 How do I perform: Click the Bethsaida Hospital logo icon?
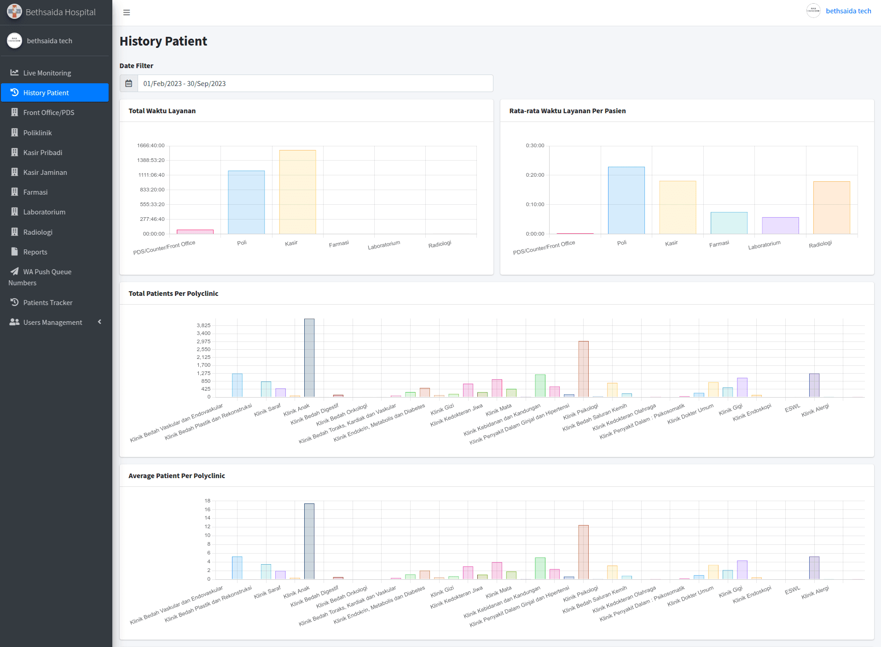pyautogui.click(x=14, y=12)
